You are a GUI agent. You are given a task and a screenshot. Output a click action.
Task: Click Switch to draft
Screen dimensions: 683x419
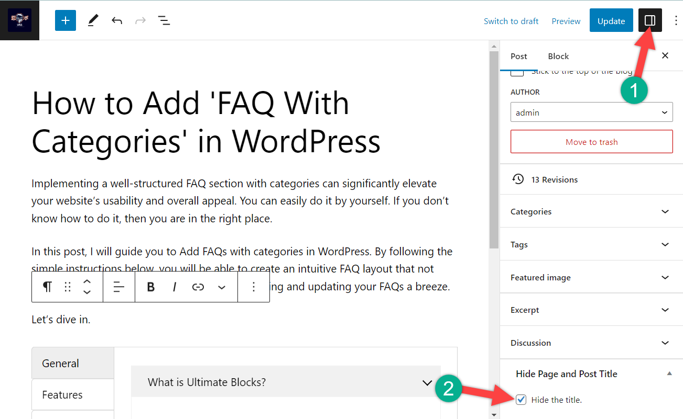click(511, 21)
